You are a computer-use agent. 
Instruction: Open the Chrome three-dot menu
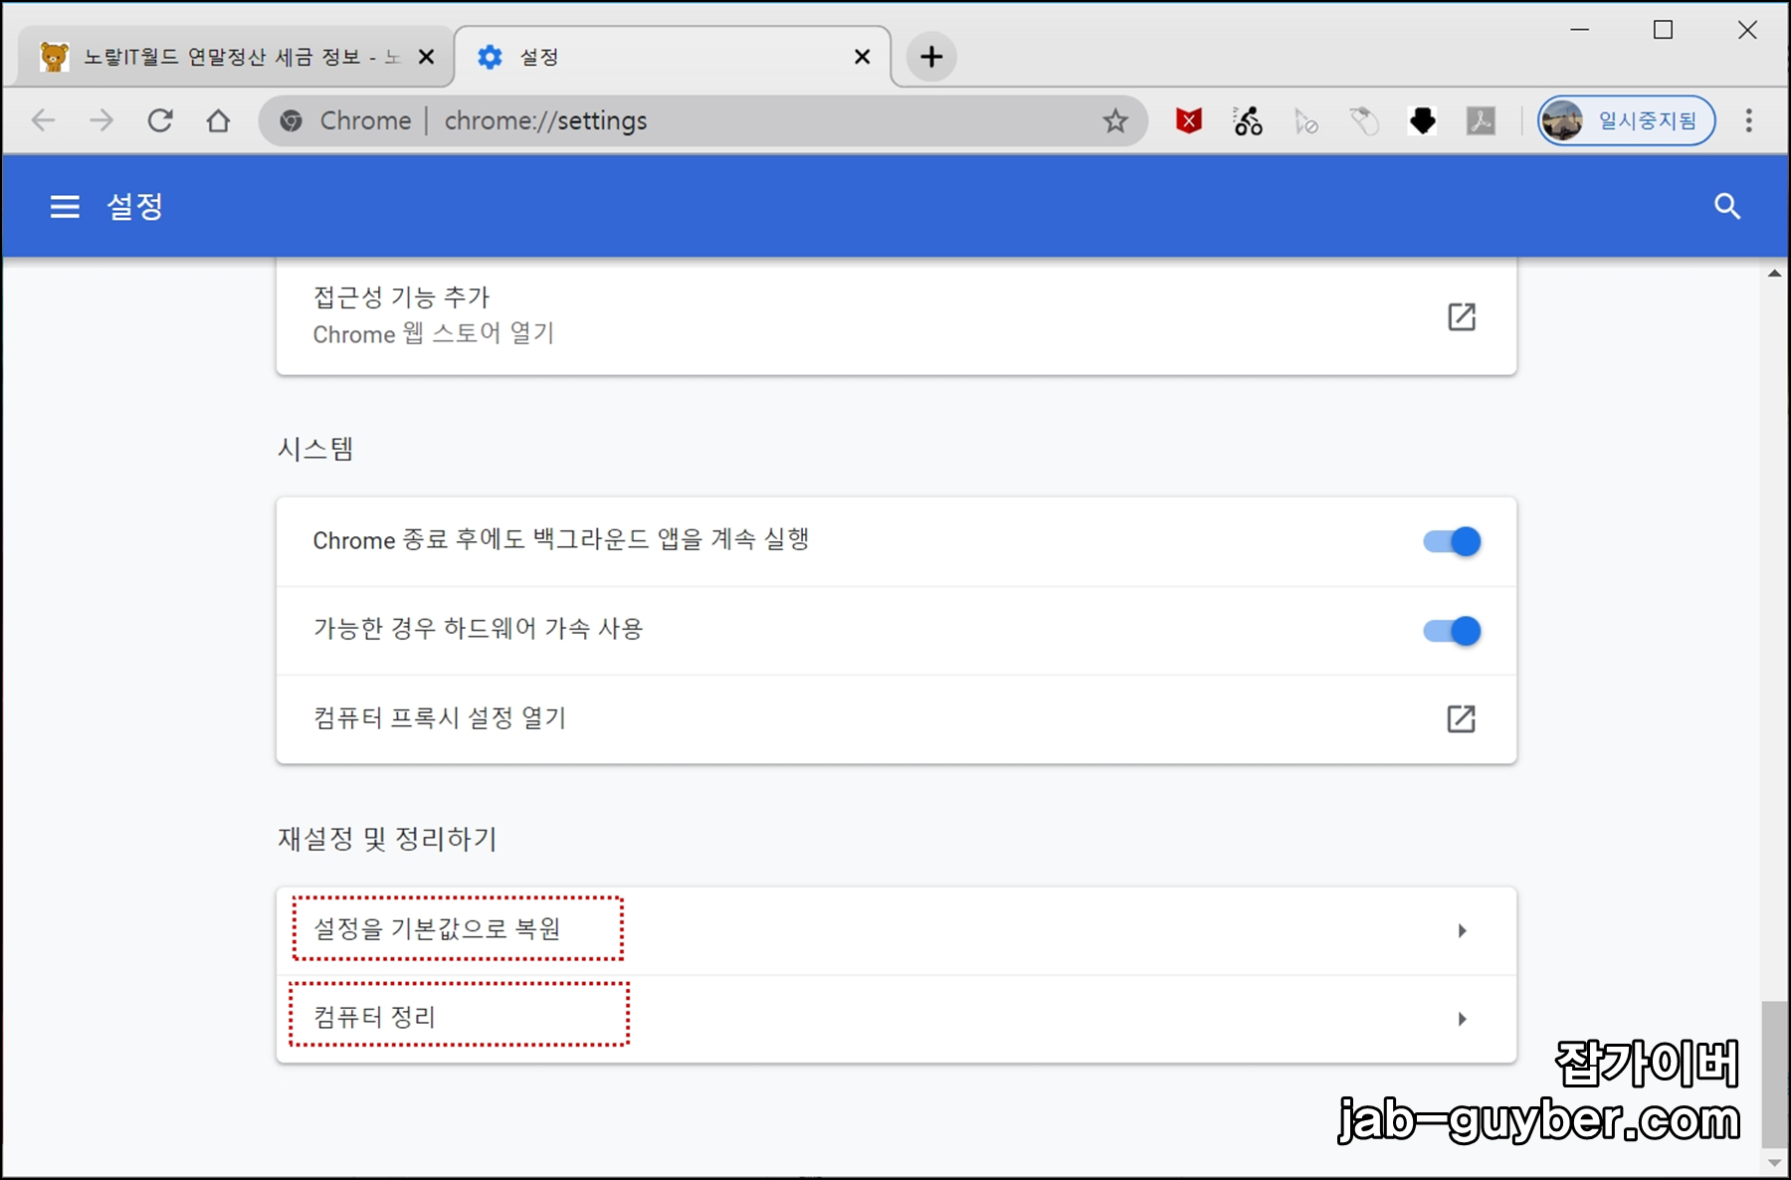click(x=1748, y=120)
